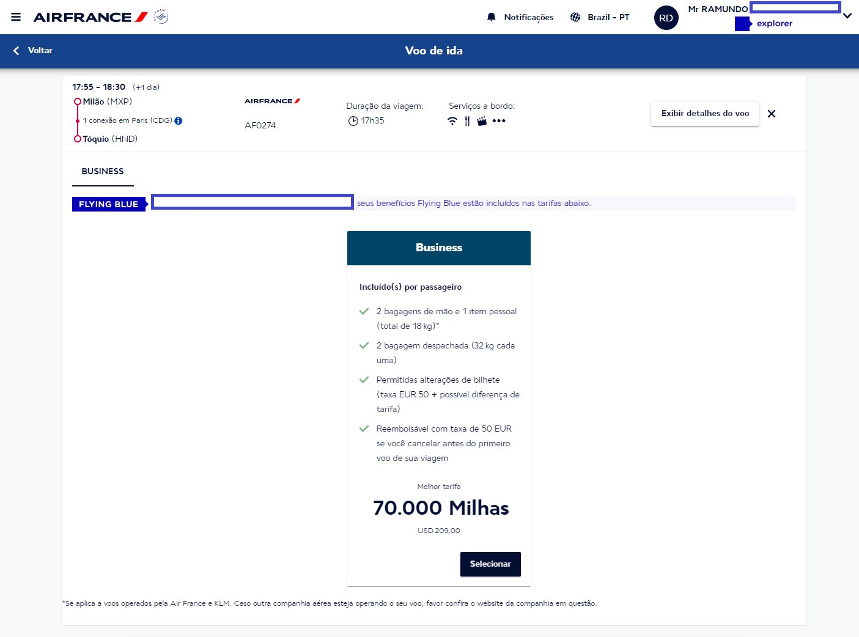Click flight number AF0274
This screenshot has height=637, width=859.
click(260, 125)
